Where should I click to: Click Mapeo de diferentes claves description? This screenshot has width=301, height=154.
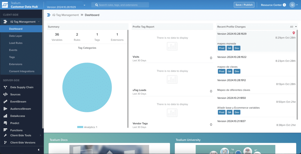[x=234, y=90]
